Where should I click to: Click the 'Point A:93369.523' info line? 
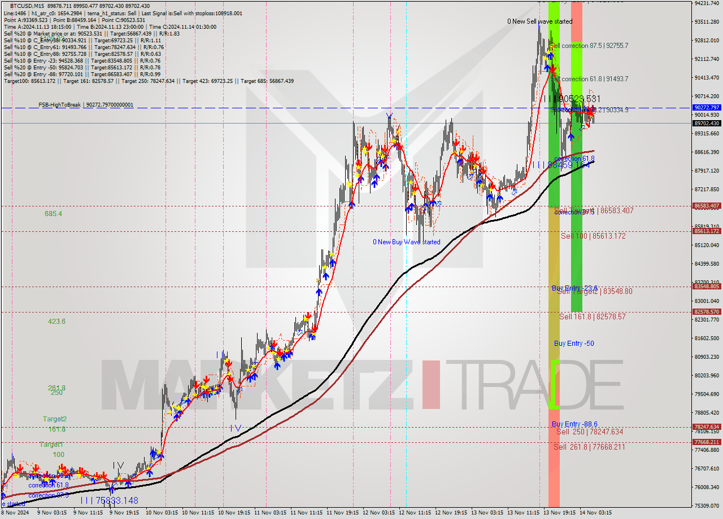pos(75,20)
